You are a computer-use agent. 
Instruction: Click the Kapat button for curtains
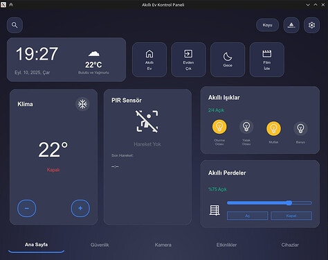point(291,216)
